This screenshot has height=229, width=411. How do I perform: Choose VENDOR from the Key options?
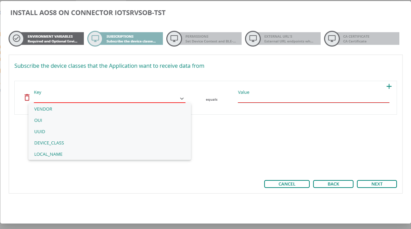click(x=43, y=109)
